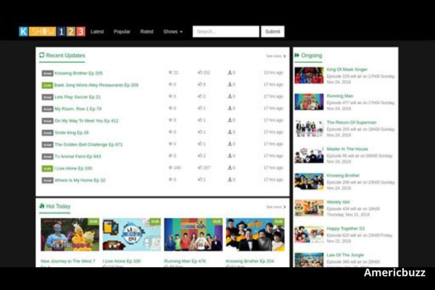Click SUB badge beside I Live Alone Ep 330 row
The width and height of the screenshot is (435, 290).
[x=47, y=169]
